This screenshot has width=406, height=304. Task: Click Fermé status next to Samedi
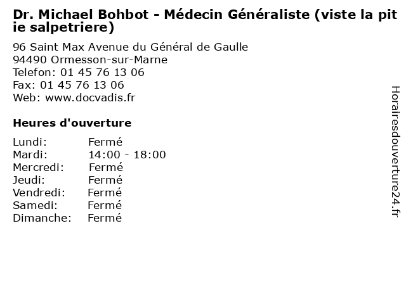(105, 205)
